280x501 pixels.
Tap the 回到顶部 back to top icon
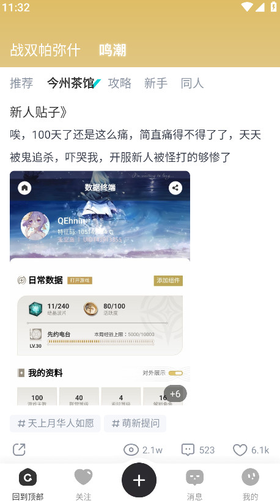pyautogui.click(x=28, y=478)
